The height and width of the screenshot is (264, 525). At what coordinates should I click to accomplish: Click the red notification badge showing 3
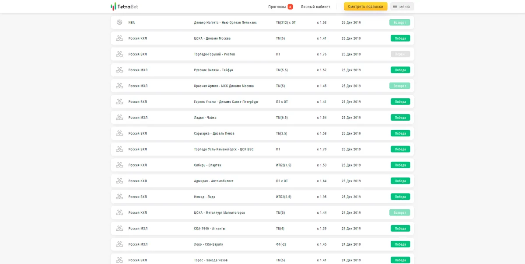pos(290,7)
